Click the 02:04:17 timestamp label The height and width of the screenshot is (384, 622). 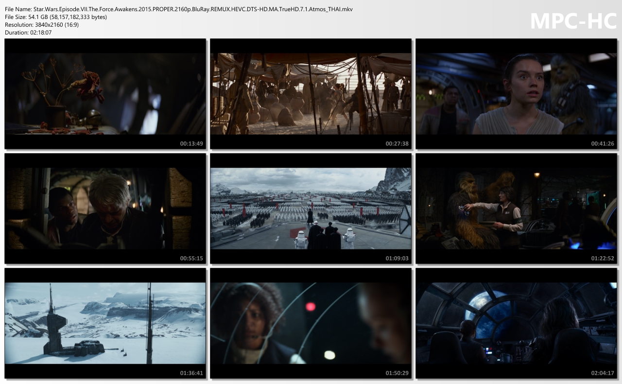603,373
